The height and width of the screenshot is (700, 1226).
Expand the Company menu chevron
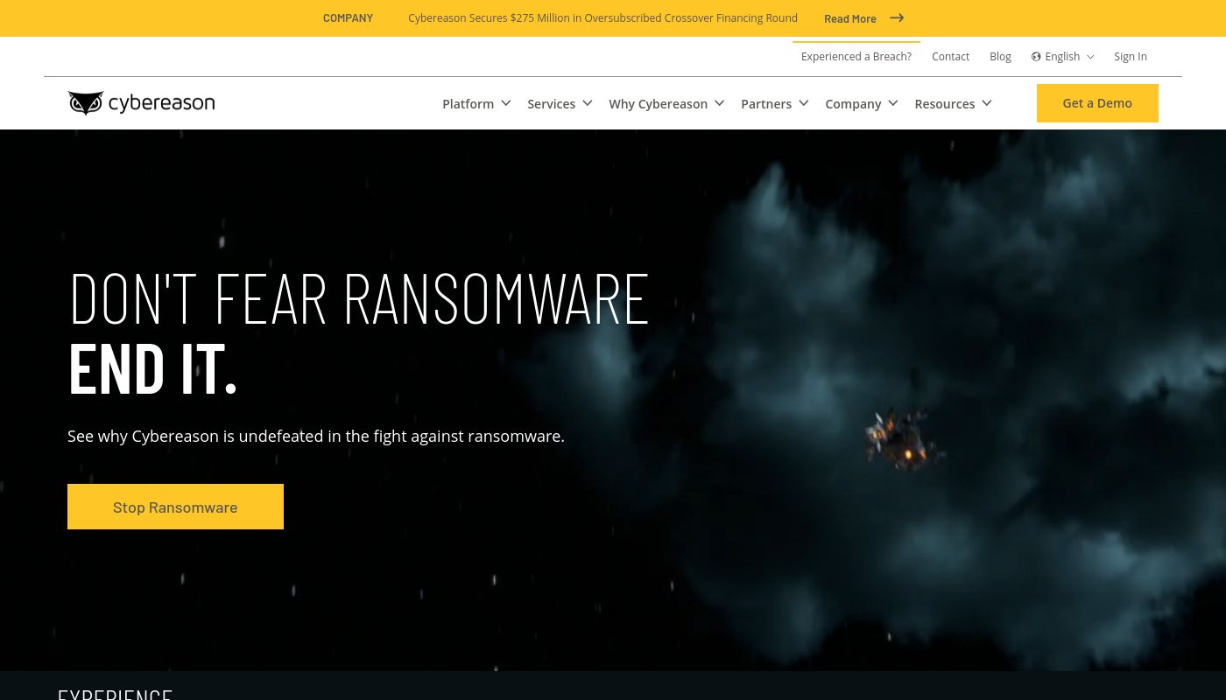coord(893,103)
